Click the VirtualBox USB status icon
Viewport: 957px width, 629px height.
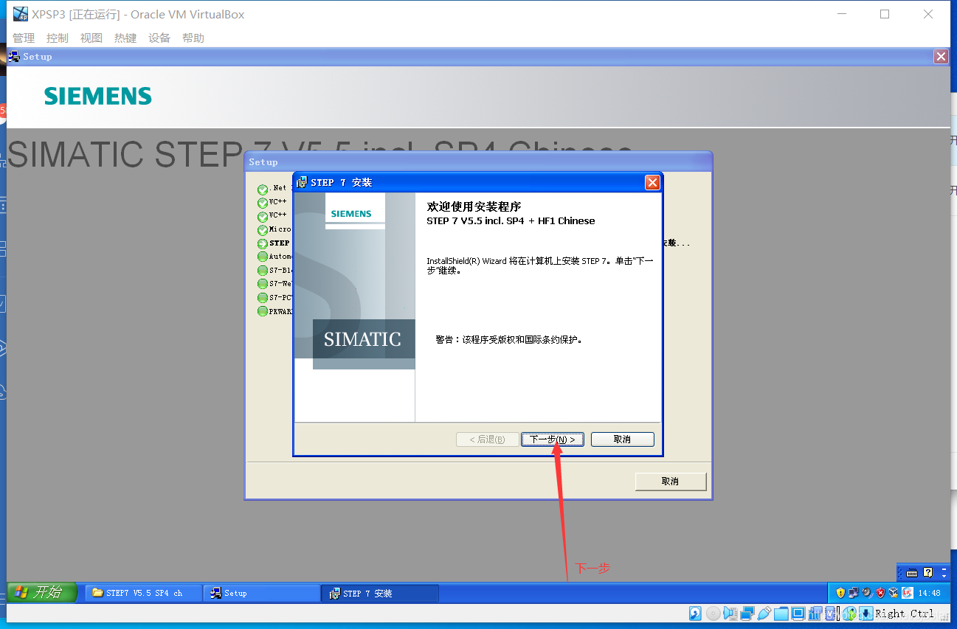tap(764, 613)
